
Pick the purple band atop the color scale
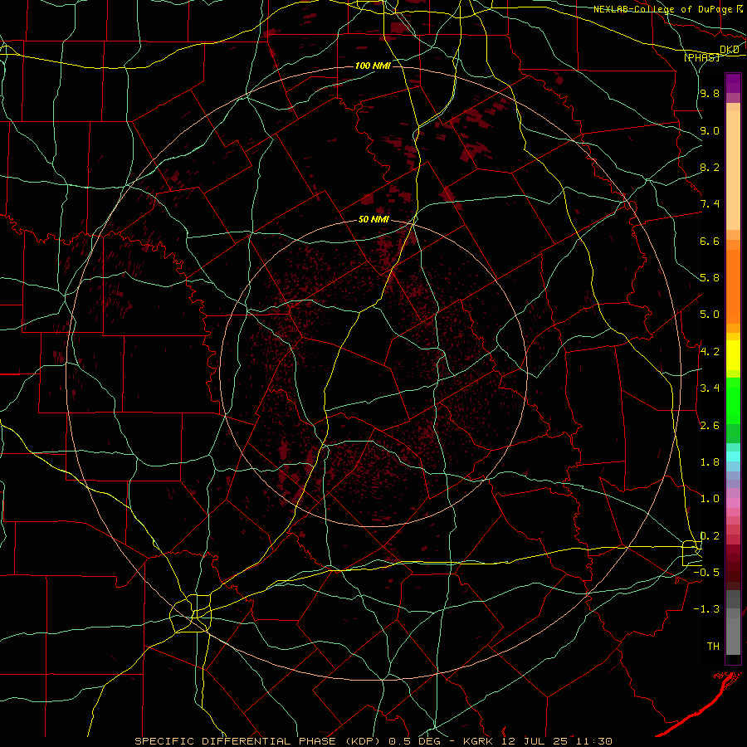[733, 84]
